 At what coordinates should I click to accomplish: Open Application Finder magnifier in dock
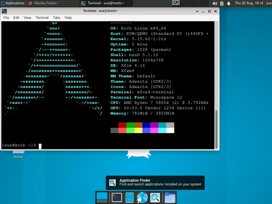click(155, 197)
